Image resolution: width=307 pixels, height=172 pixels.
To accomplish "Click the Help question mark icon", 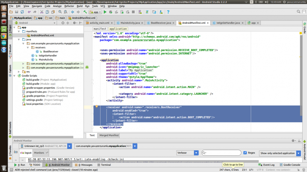I will [x=168, y=12].
